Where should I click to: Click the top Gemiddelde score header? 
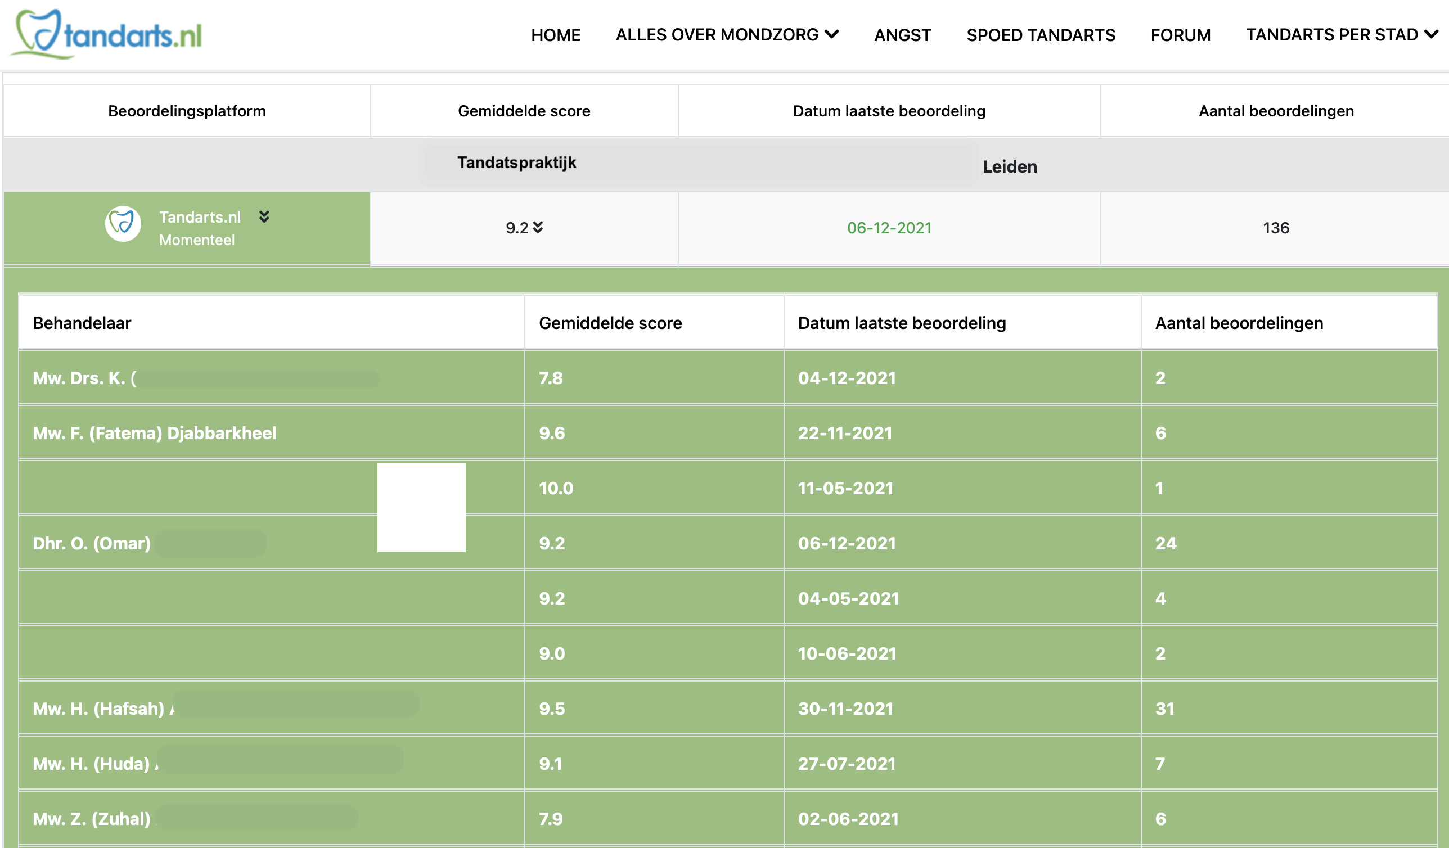tap(524, 111)
